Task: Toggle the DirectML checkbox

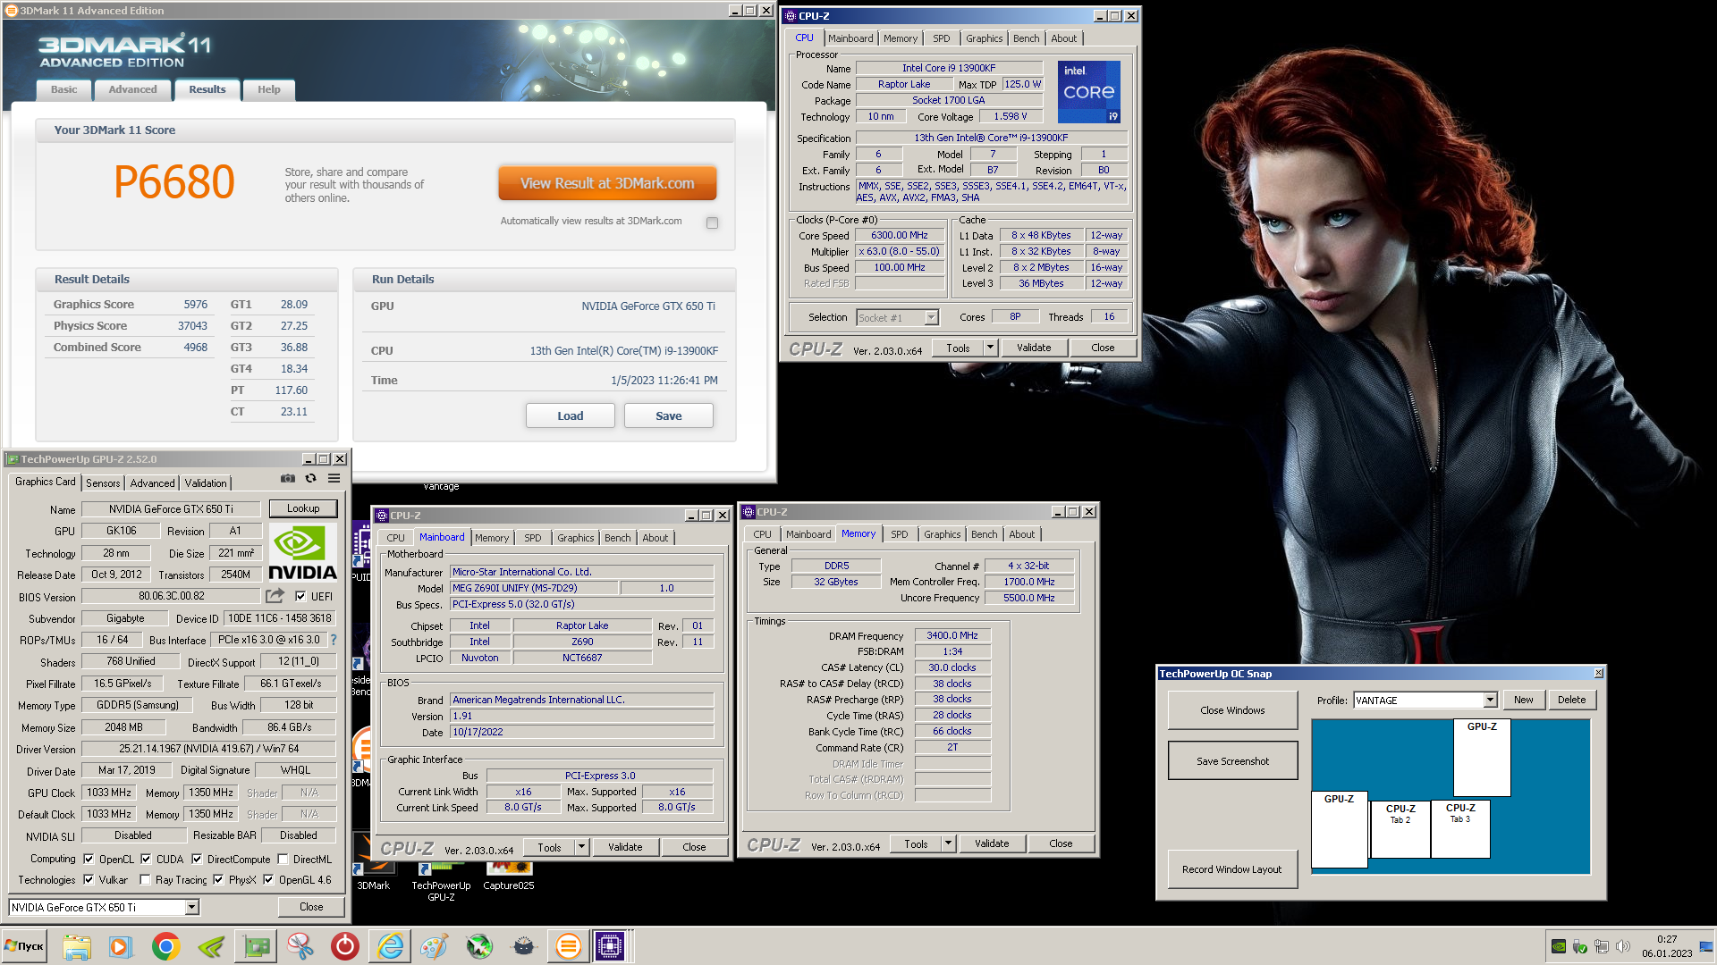Action: click(x=283, y=859)
